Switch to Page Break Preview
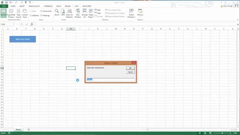This screenshot has height=135, width=240. [x=11, y=13]
